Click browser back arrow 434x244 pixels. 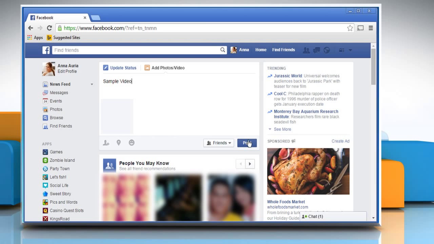[31, 28]
